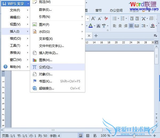Switch to web layout view
Screen dimensions: 160x138
pyautogui.click(x=95, y=136)
